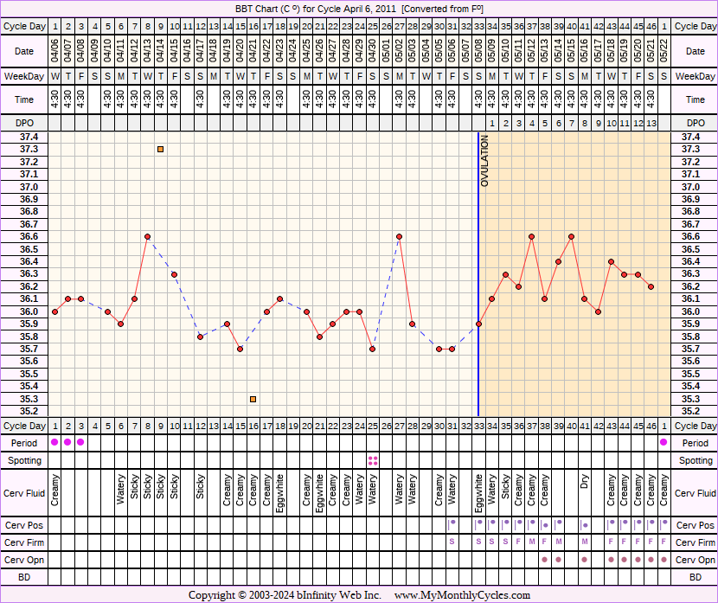Click the Cerv Opn dot on day 38
Screen dimensions: 718x603
(x=545, y=559)
